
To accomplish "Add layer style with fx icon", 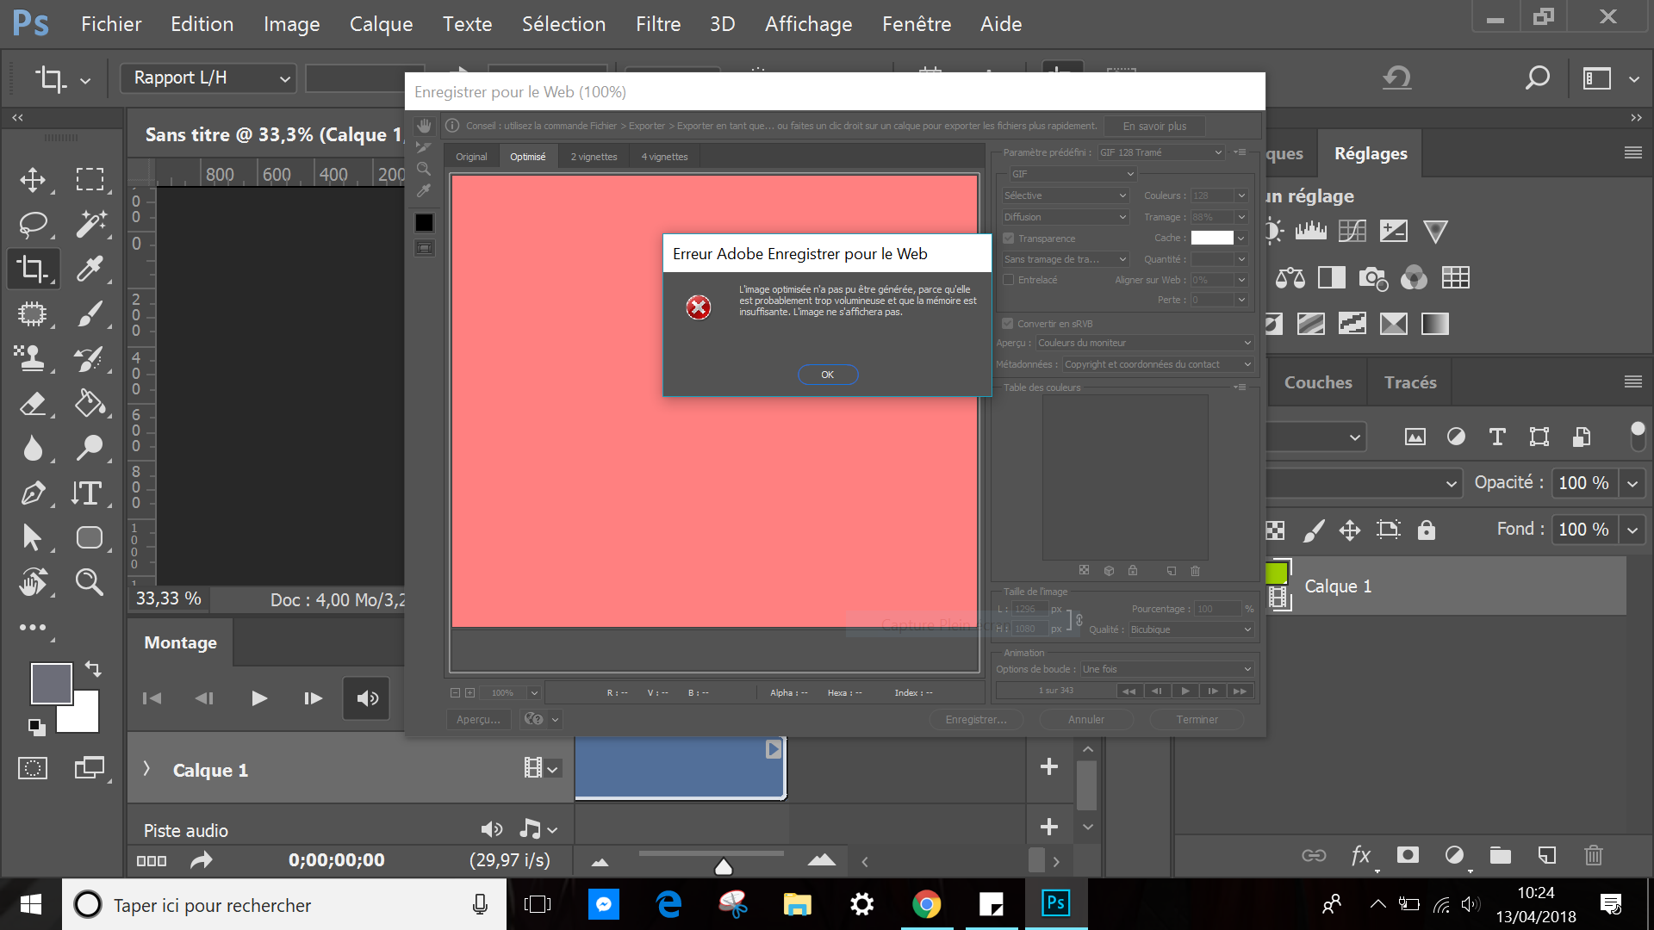I will coord(1361,855).
